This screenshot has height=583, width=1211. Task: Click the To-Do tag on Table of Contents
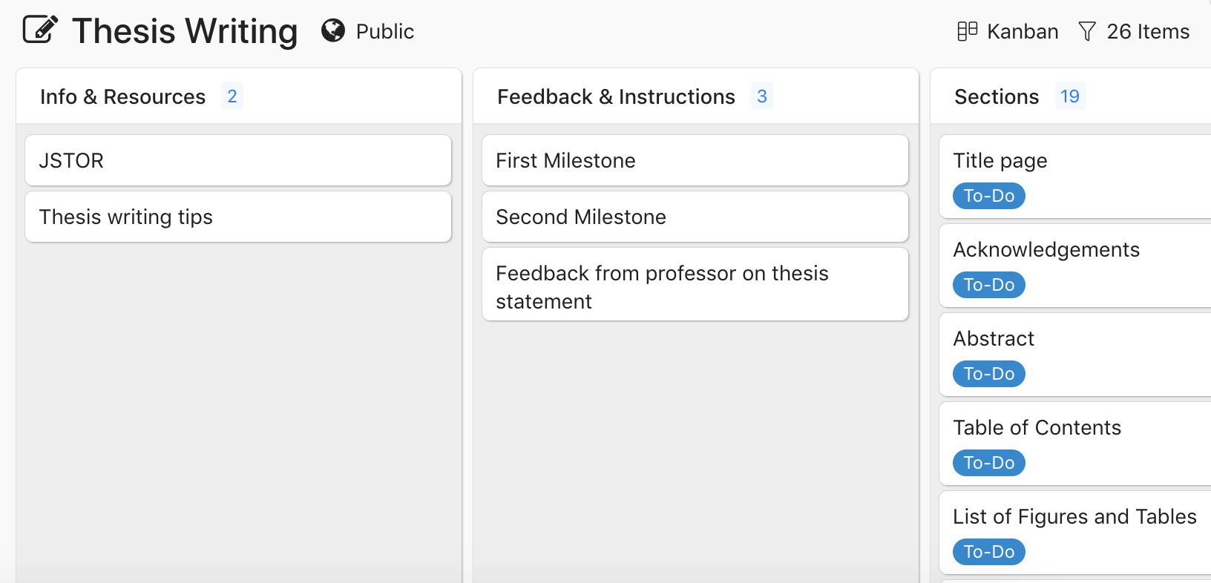pyautogui.click(x=989, y=463)
